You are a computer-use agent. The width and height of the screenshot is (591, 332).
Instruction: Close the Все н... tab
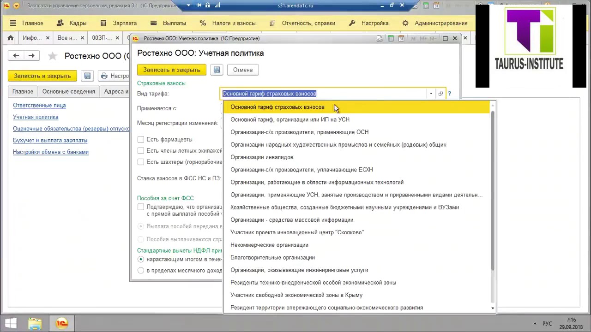82,38
